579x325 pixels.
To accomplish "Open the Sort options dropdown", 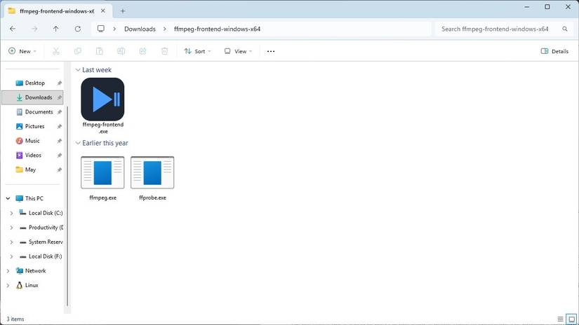I will click(x=197, y=51).
